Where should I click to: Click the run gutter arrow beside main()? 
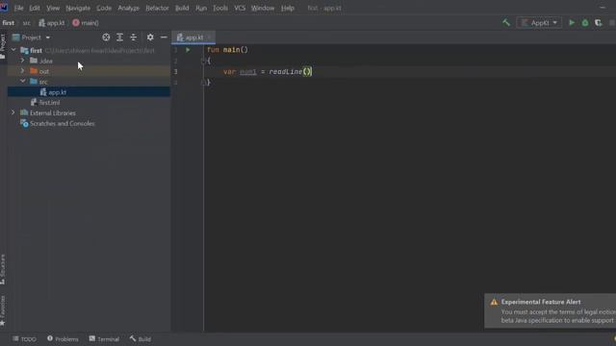click(x=188, y=50)
